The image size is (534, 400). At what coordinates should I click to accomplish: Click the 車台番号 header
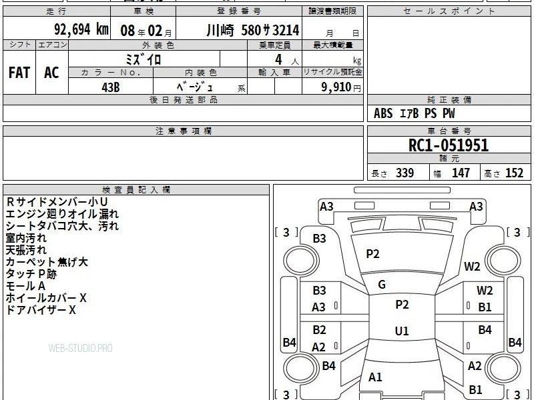(x=449, y=131)
